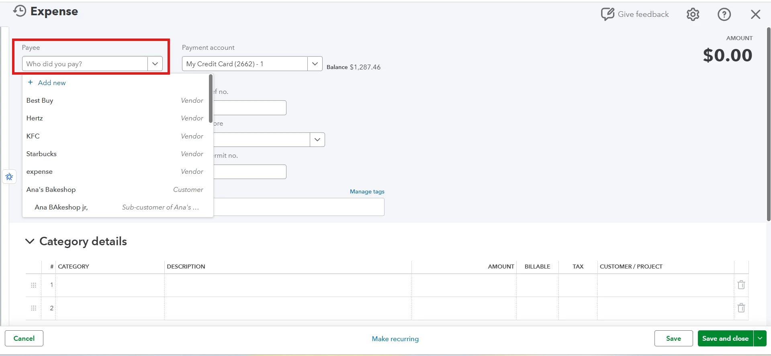Viewport: 771px width, 356px height.
Task: Open the Payment account dropdown arrow
Action: (x=315, y=64)
